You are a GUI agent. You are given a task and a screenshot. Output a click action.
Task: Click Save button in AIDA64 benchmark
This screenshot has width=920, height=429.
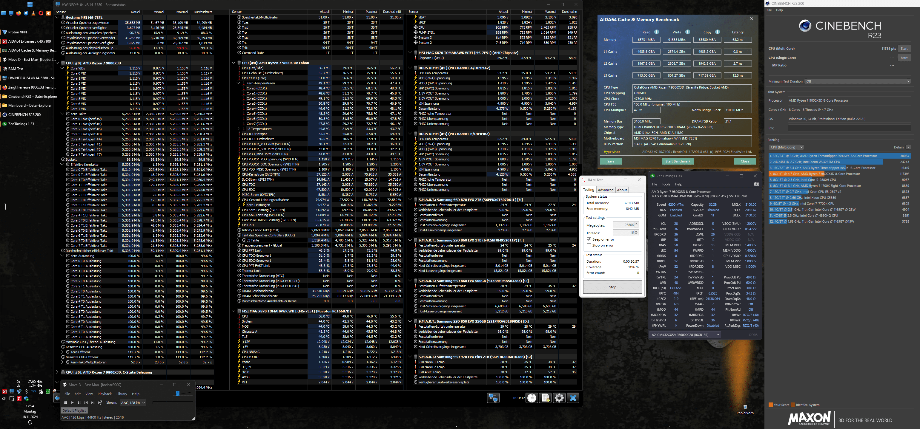coord(611,162)
